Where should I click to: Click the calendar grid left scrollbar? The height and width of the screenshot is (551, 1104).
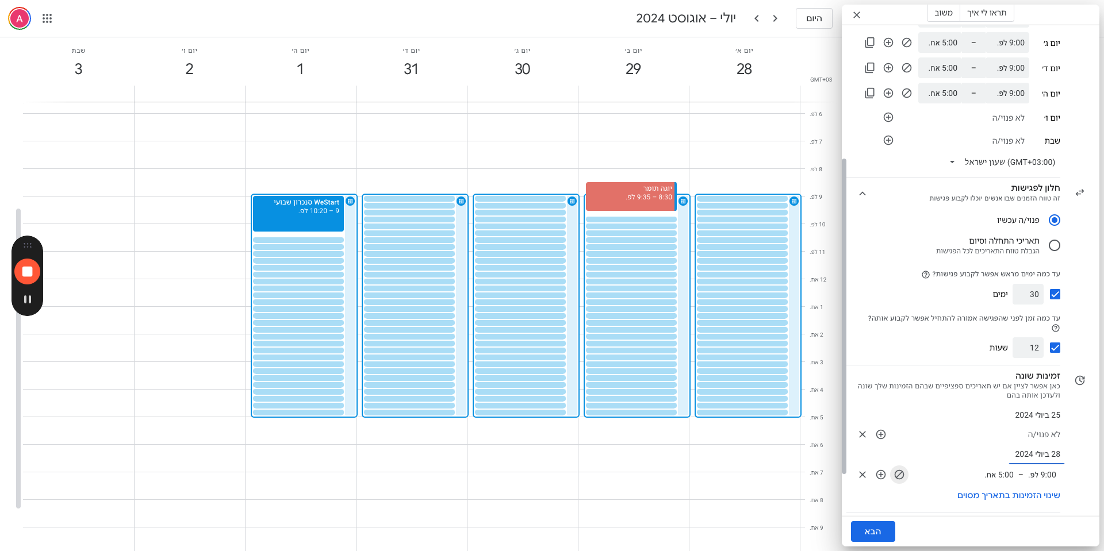(x=18, y=359)
